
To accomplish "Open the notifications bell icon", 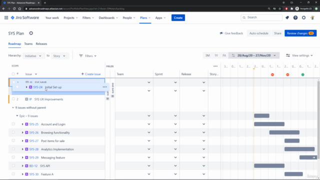I will point(287,18).
